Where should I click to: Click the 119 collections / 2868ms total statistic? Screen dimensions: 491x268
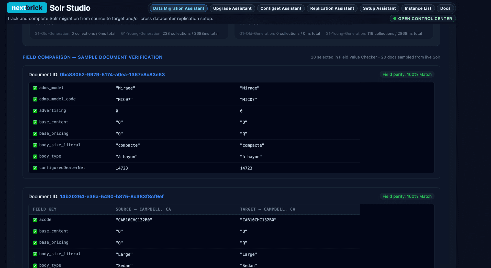point(395,33)
